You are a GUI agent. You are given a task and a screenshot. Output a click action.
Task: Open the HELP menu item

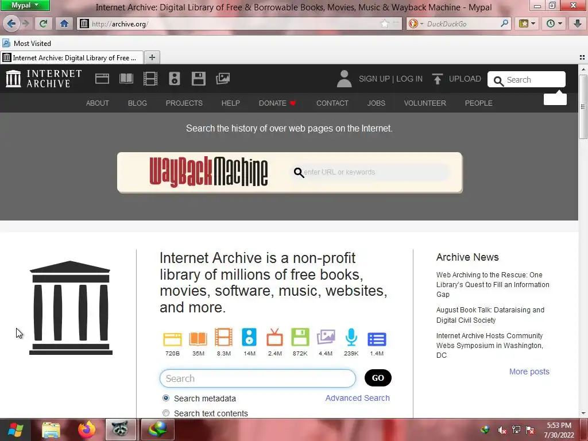click(x=231, y=103)
